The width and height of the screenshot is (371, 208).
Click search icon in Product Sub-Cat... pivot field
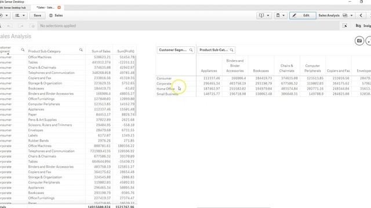coord(232,50)
